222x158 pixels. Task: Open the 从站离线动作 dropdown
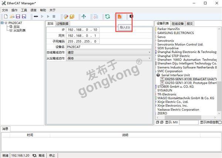(x=149, y=58)
